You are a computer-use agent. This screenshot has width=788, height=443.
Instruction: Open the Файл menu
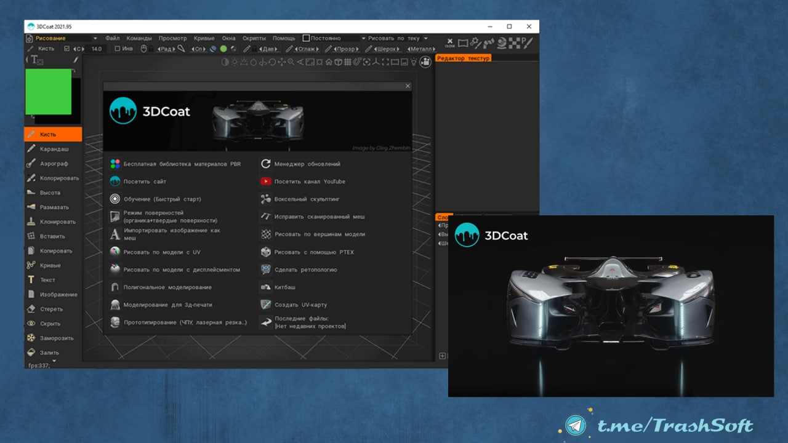pyautogui.click(x=112, y=38)
